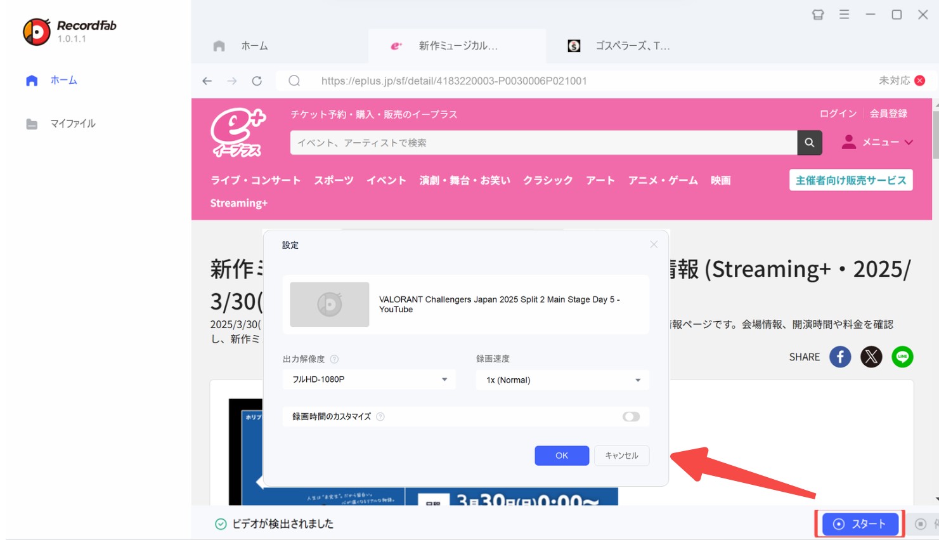Click the スタート record button

point(860,524)
